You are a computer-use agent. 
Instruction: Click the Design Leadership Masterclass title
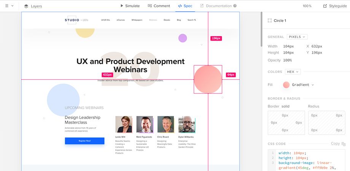[x=83, y=120]
